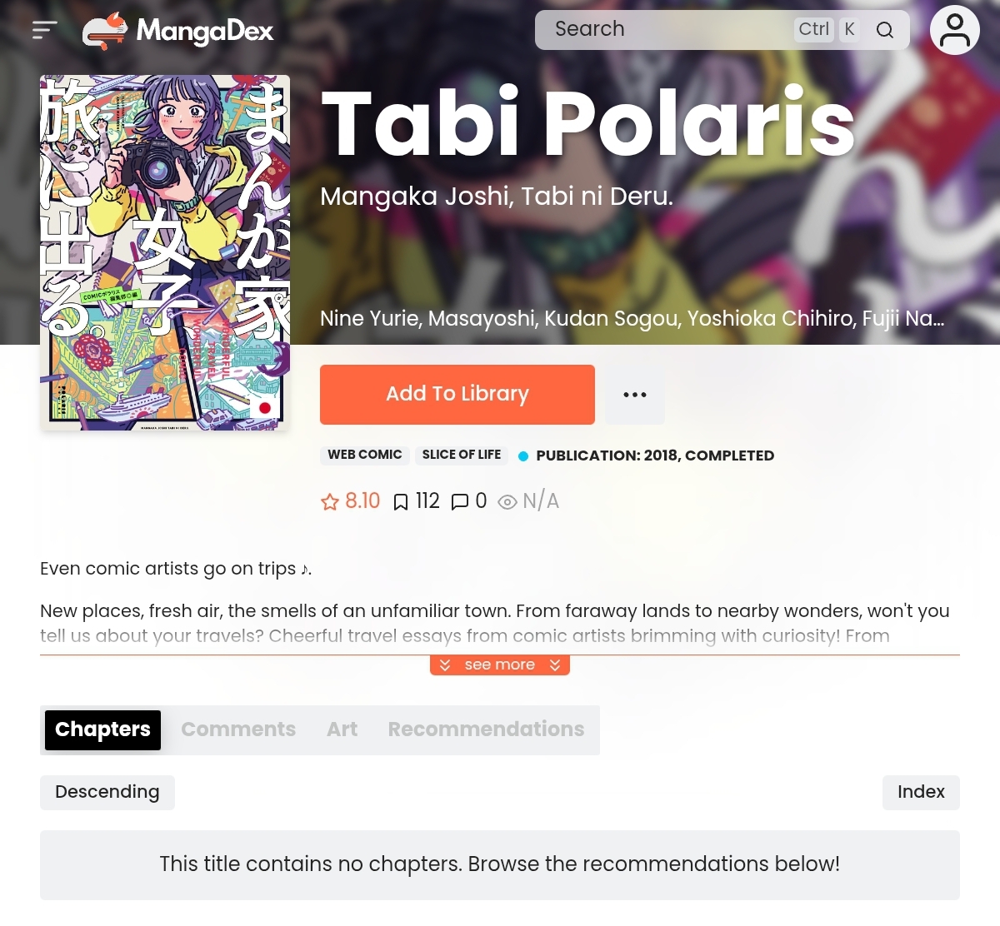The height and width of the screenshot is (926, 1000).
Task: Click the search magnifier icon
Action: 885,30
